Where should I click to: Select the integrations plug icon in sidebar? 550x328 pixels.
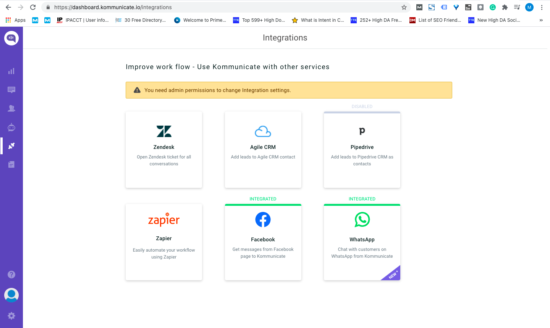click(11, 146)
